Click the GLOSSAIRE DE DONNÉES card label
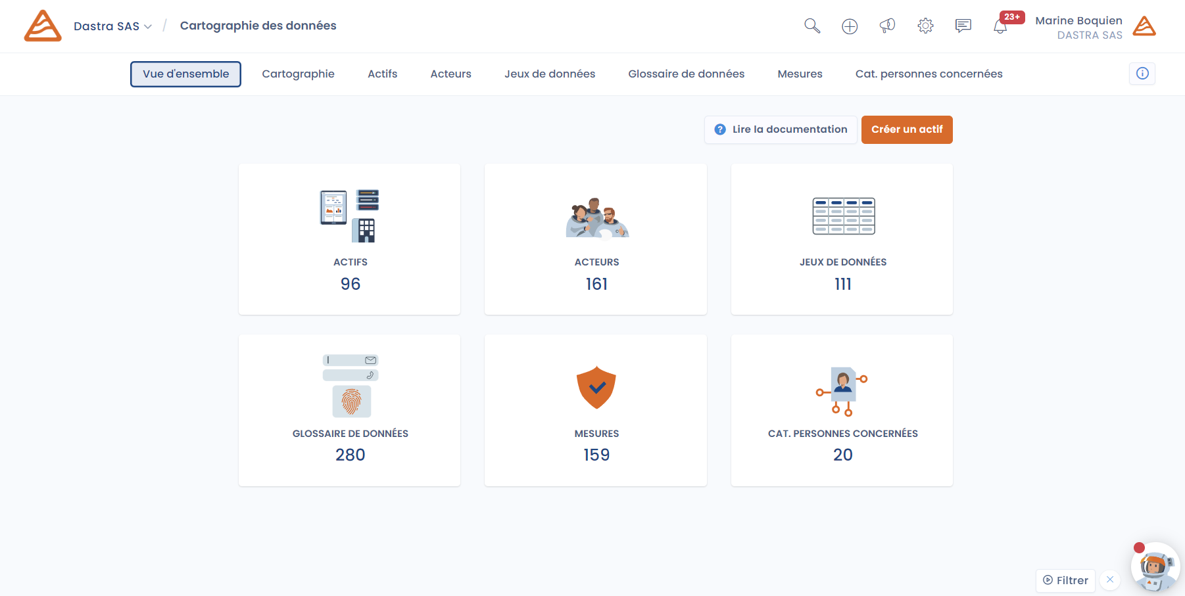The image size is (1185, 596). (351, 434)
